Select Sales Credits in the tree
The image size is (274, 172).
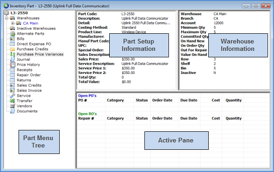[29, 85]
